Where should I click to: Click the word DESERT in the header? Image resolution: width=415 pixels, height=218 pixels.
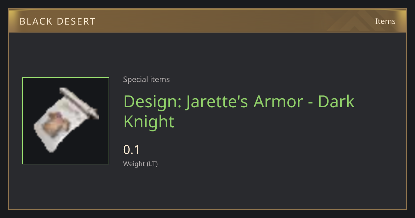(x=77, y=21)
